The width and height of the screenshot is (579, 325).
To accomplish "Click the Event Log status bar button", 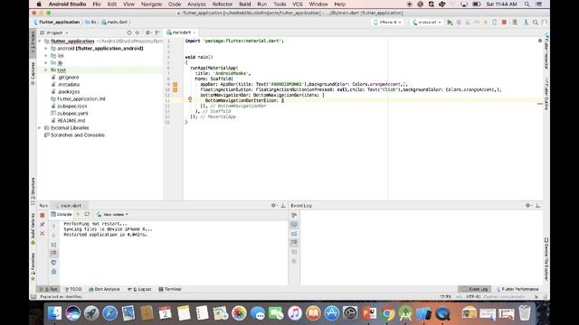I will (x=475, y=289).
